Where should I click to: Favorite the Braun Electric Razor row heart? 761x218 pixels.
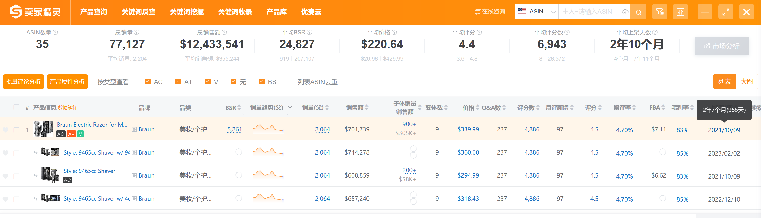pyautogui.click(x=5, y=130)
